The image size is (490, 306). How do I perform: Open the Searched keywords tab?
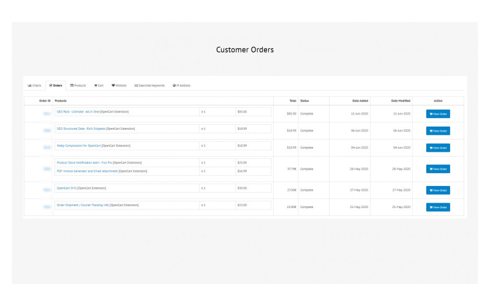click(151, 86)
